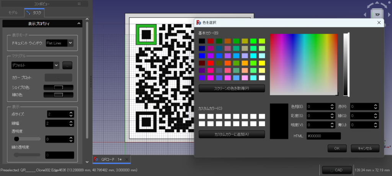Close the 色を選択 dialog
The width and height of the screenshot is (392, 176).
pyautogui.click(x=379, y=23)
